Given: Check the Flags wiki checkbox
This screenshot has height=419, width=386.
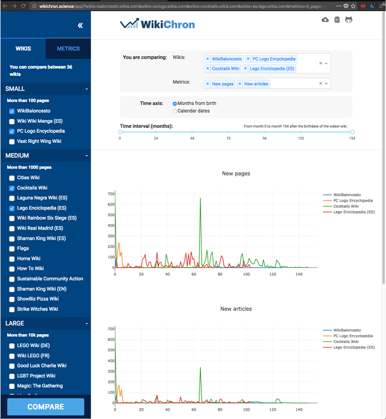Looking at the screenshot, I should (12, 249).
